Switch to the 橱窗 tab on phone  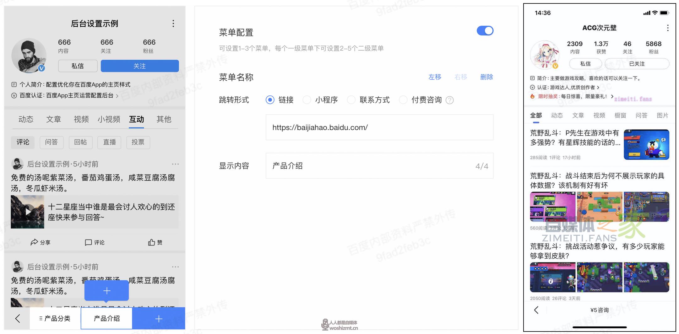pyautogui.click(x=620, y=116)
